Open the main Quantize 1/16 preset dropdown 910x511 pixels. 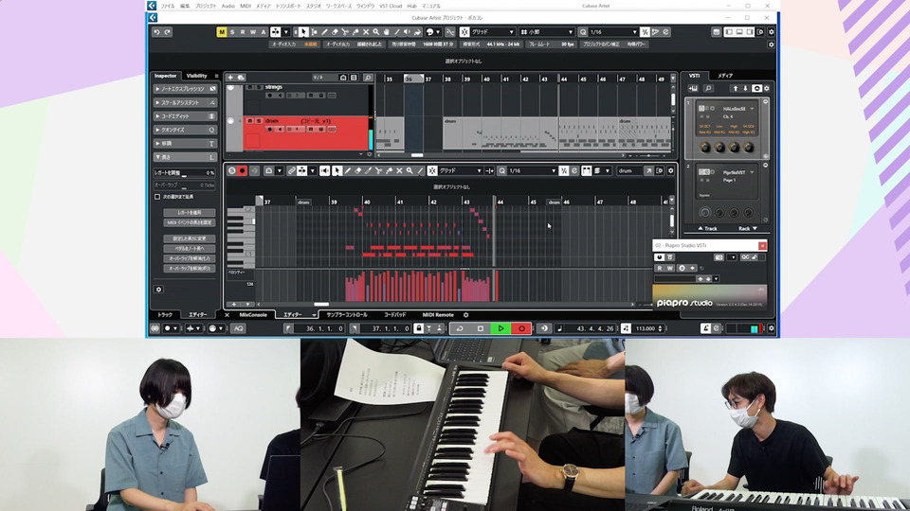tap(612, 32)
